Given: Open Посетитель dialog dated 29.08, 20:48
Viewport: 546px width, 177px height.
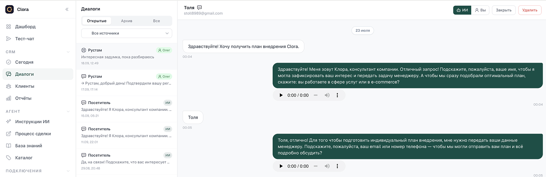Looking at the screenshot, I should [x=127, y=161].
